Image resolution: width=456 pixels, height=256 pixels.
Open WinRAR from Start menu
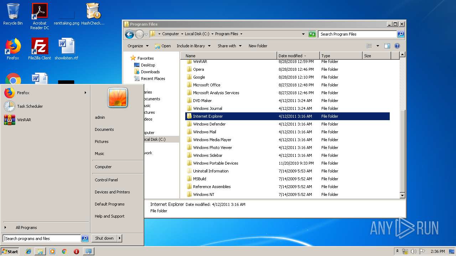point(46,120)
